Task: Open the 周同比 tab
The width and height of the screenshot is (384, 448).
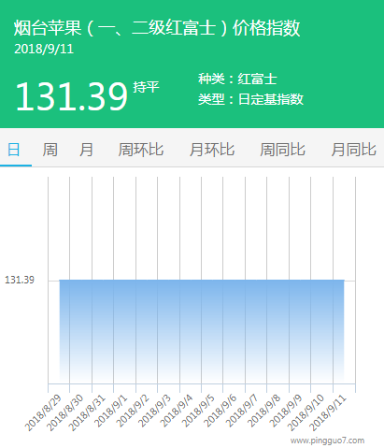Action: coord(282,150)
